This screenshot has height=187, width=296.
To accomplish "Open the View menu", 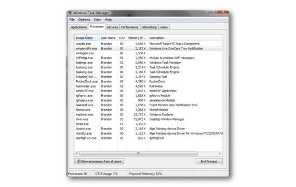I will coord(97,20).
